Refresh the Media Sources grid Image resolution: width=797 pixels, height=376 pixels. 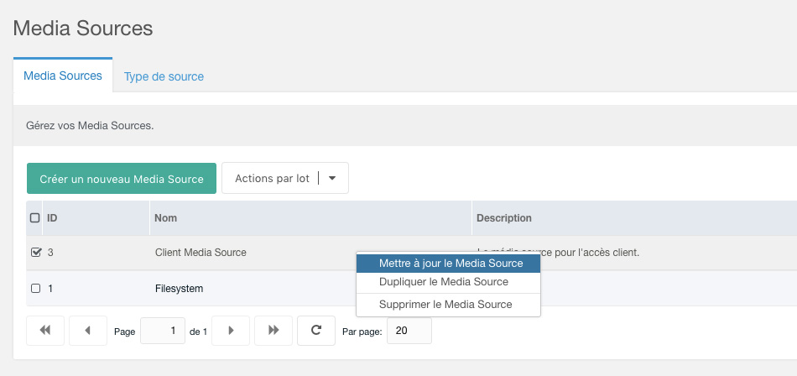click(316, 331)
